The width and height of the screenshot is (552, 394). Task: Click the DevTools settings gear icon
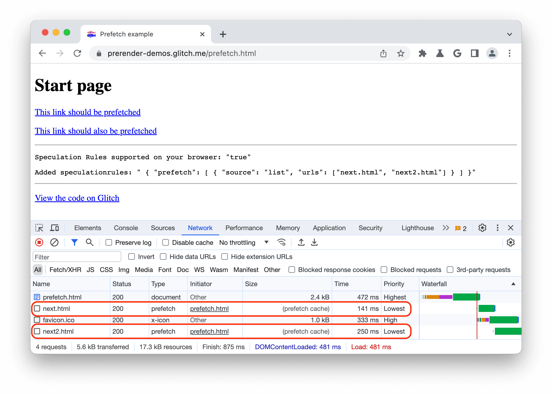[482, 227]
